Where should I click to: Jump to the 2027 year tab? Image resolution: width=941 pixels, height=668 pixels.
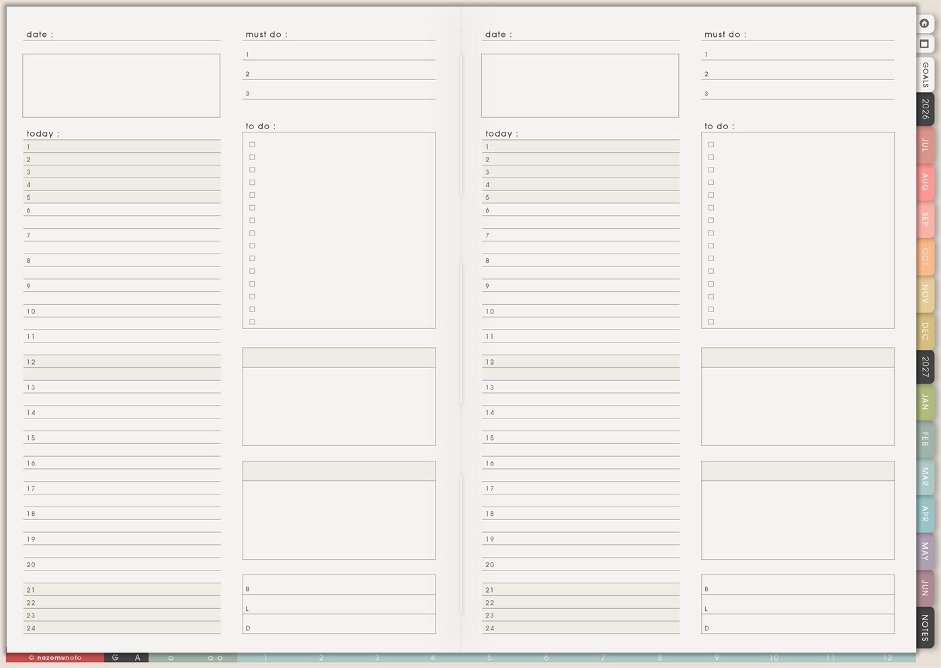pyautogui.click(x=926, y=367)
